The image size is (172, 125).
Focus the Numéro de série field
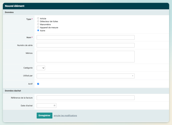click(85, 45)
